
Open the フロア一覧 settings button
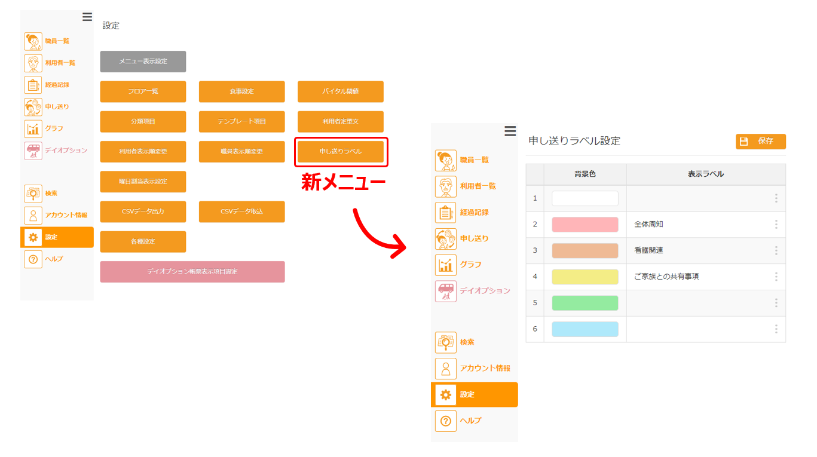[143, 91]
